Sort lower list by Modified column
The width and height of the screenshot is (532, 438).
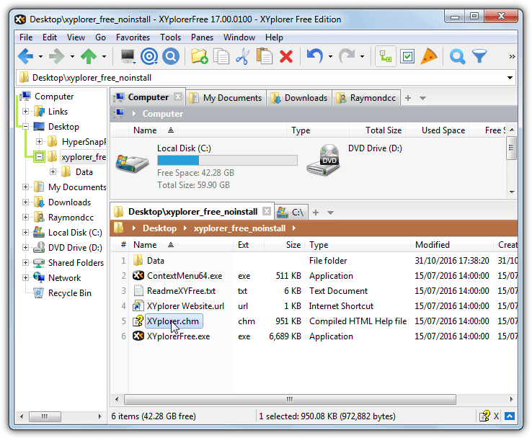[451, 245]
